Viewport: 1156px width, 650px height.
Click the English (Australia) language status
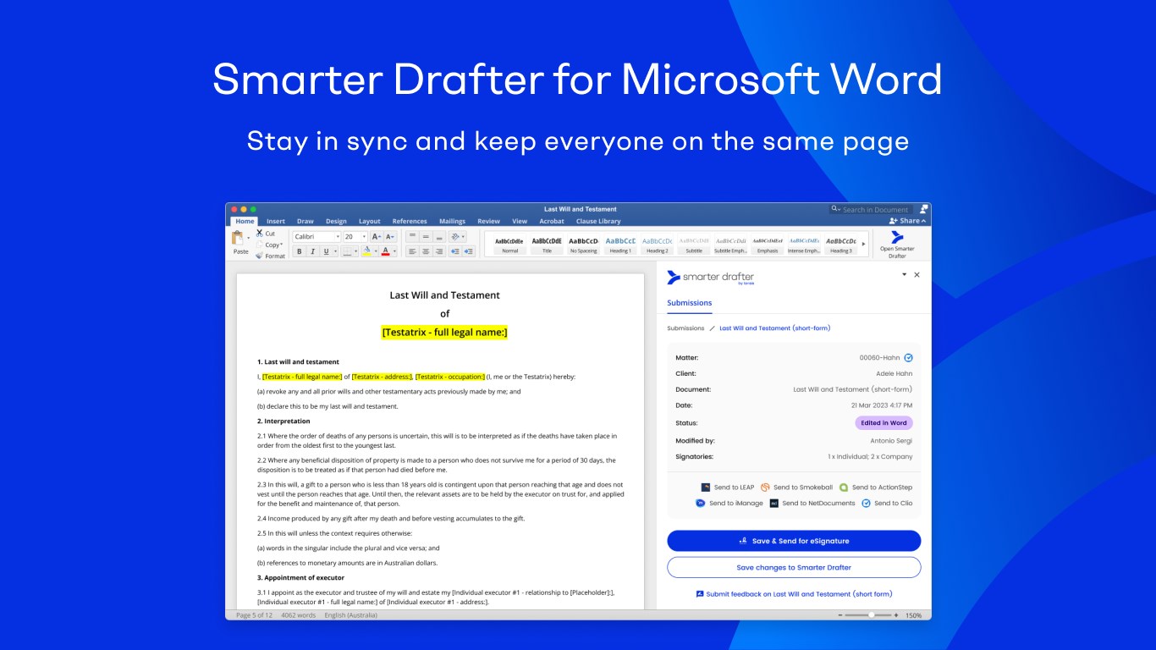click(351, 615)
